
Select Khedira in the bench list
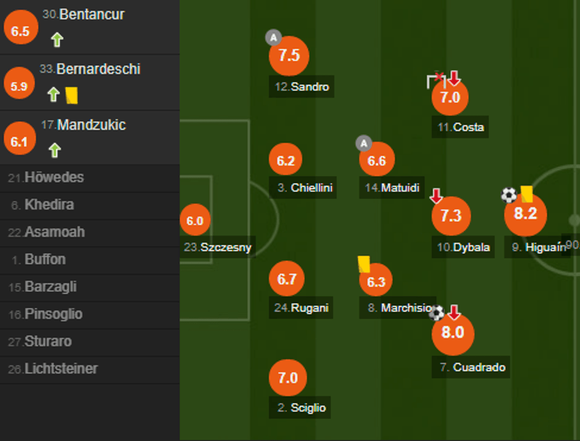(x=49, y=205)
